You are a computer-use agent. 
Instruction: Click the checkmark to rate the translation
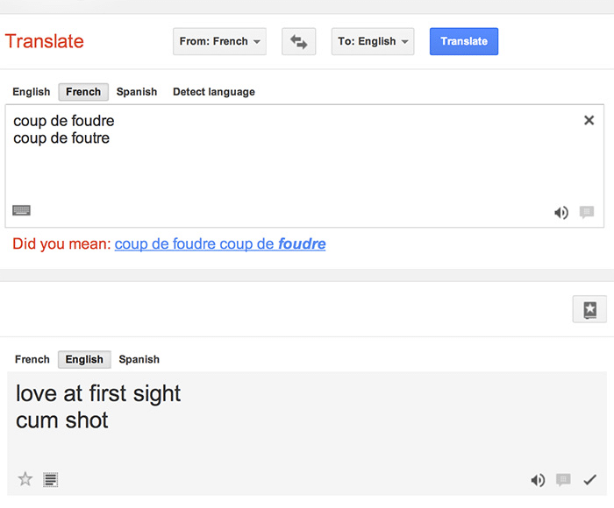[589, 480]
